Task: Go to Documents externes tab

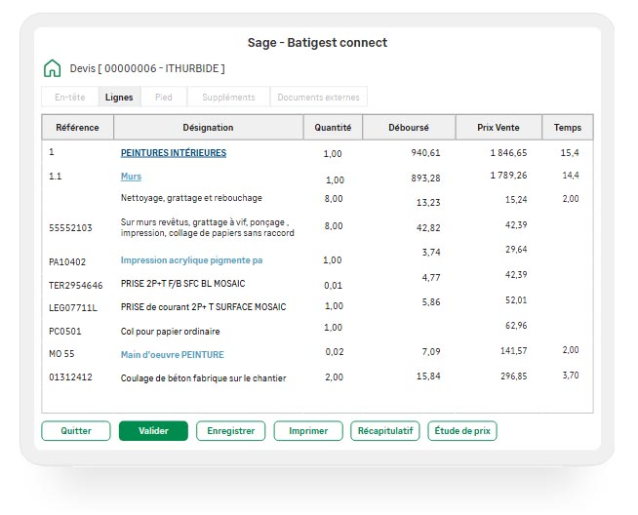Action: pyautogui.click(x=319, y=98)
